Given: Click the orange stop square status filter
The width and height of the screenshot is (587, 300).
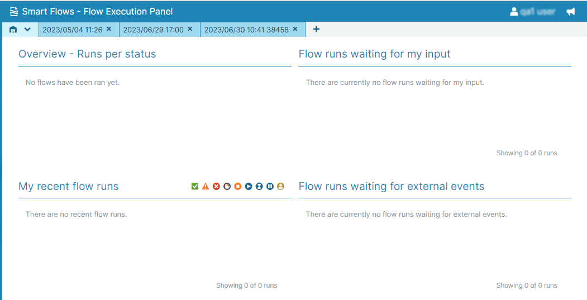Looking at the screenshot, I should [x=237, y=187].
